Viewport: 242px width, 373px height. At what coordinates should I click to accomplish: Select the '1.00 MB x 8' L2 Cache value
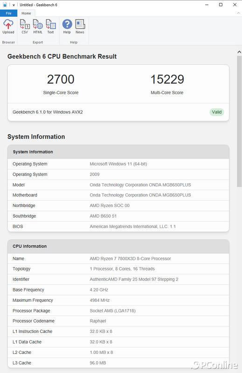coord(101,352)
